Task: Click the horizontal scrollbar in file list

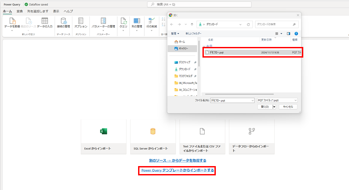Action: [239, 94]
